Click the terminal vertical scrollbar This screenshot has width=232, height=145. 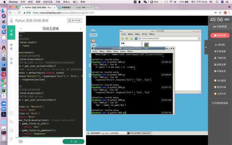pyautogui.click(x=174, y=83)
